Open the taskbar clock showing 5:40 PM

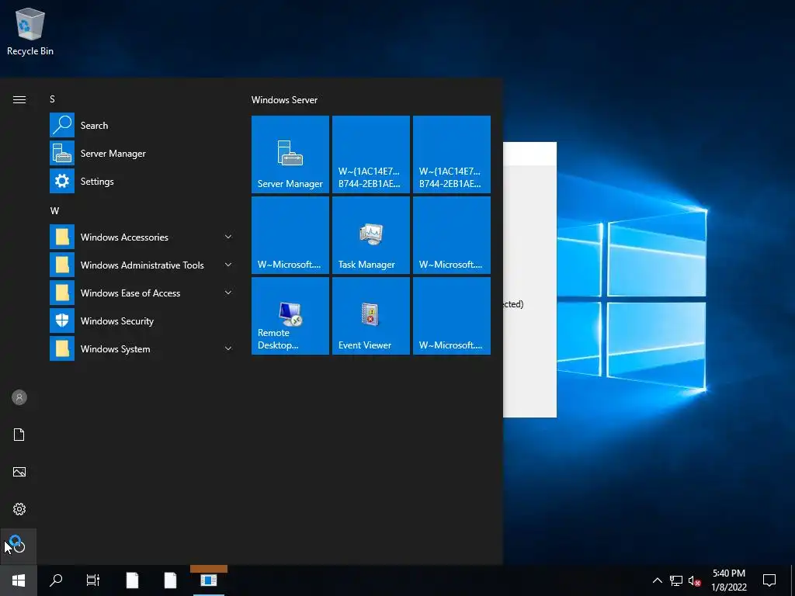[x=729, y=580]
